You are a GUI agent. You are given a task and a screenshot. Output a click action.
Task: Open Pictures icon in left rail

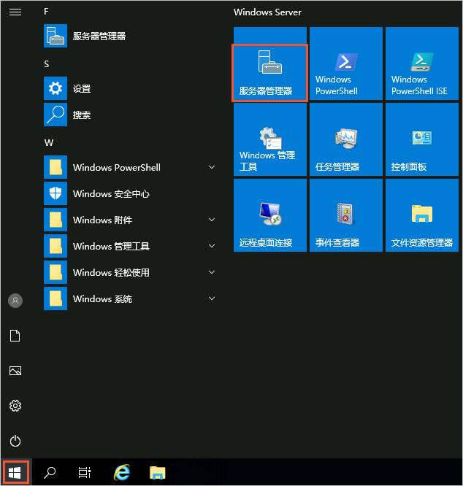tap(15, 371)
